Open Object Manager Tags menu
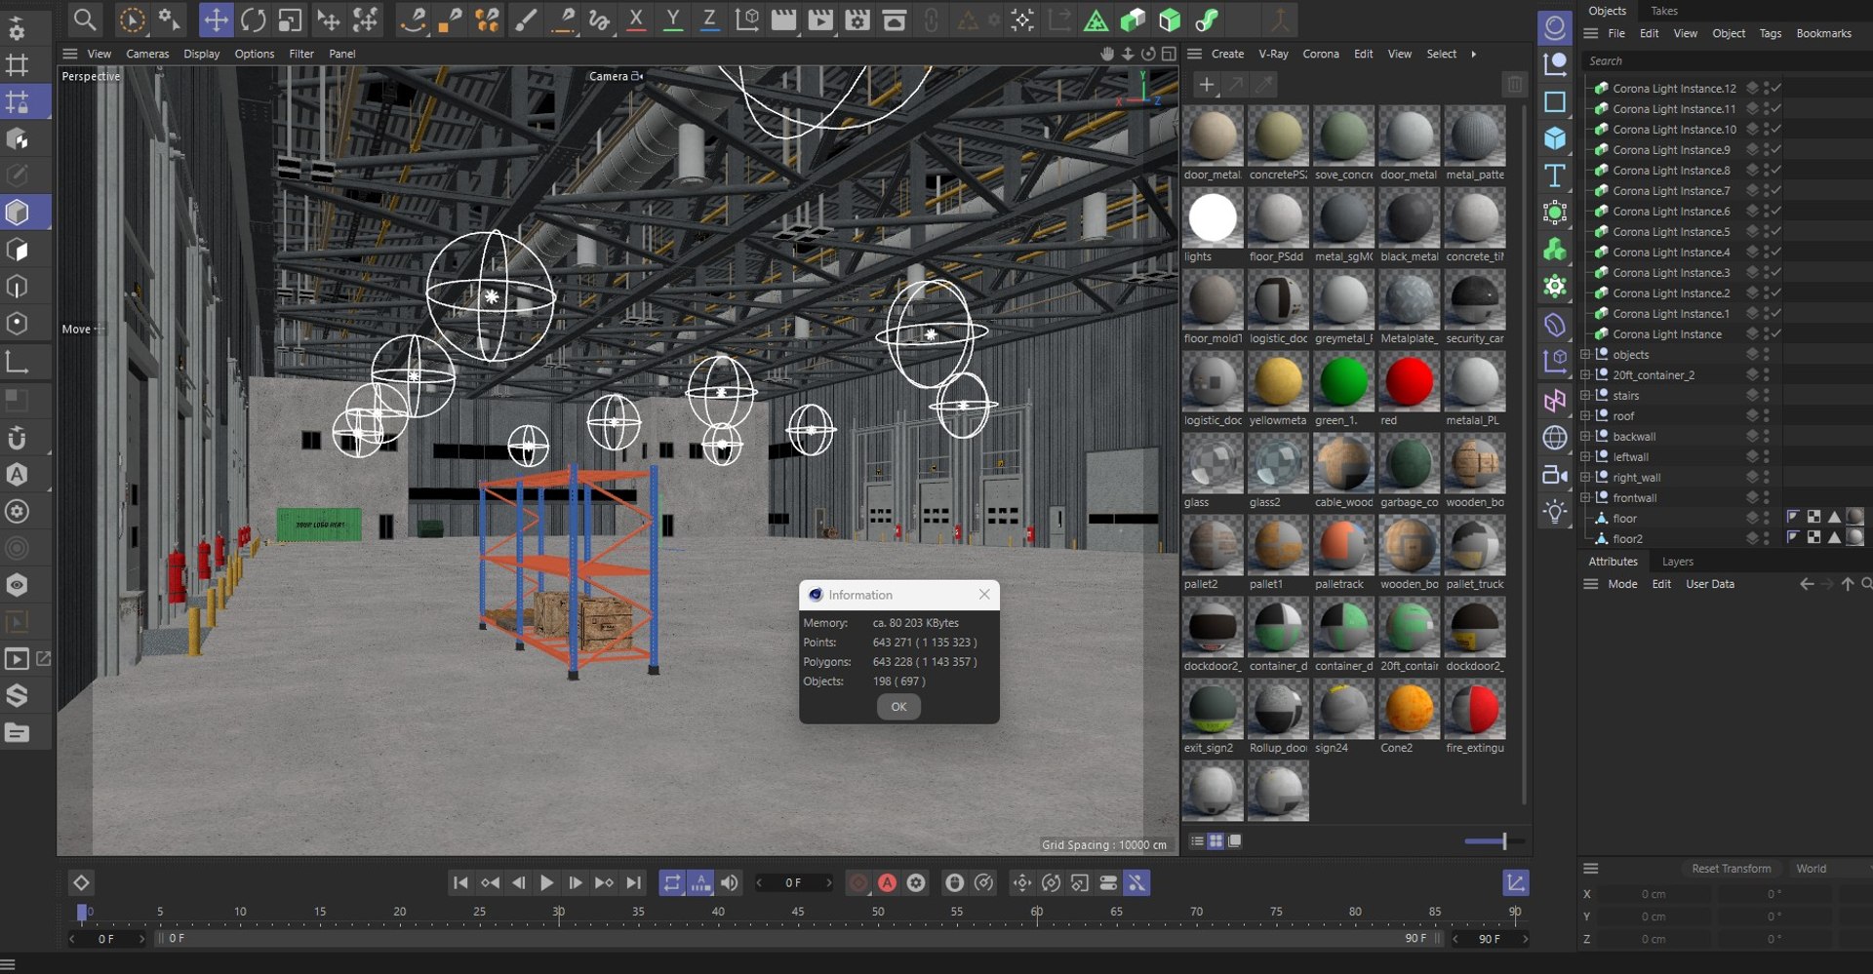Screen dimensions: 1873x974 [x=1771, y=33]
